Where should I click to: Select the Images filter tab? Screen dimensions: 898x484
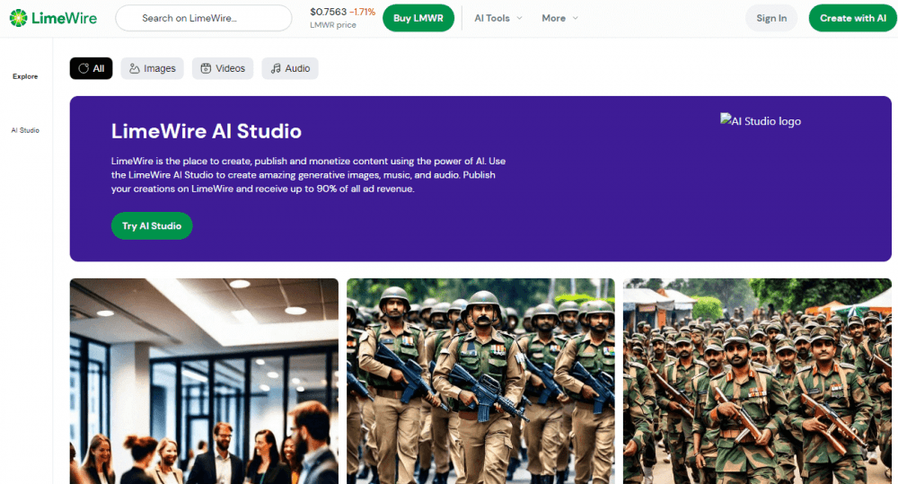tap(153, 68)
